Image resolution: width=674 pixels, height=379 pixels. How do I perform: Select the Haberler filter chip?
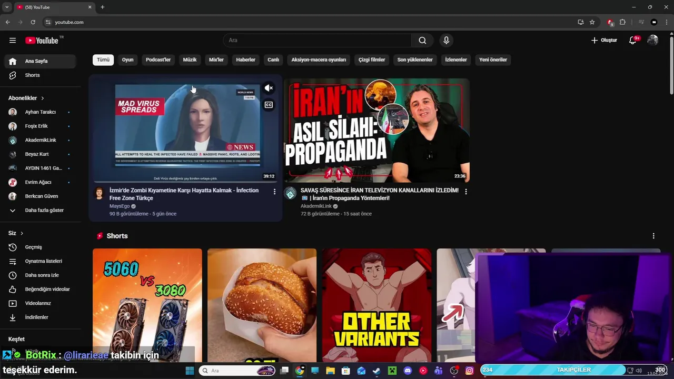[x=245, y=59]
